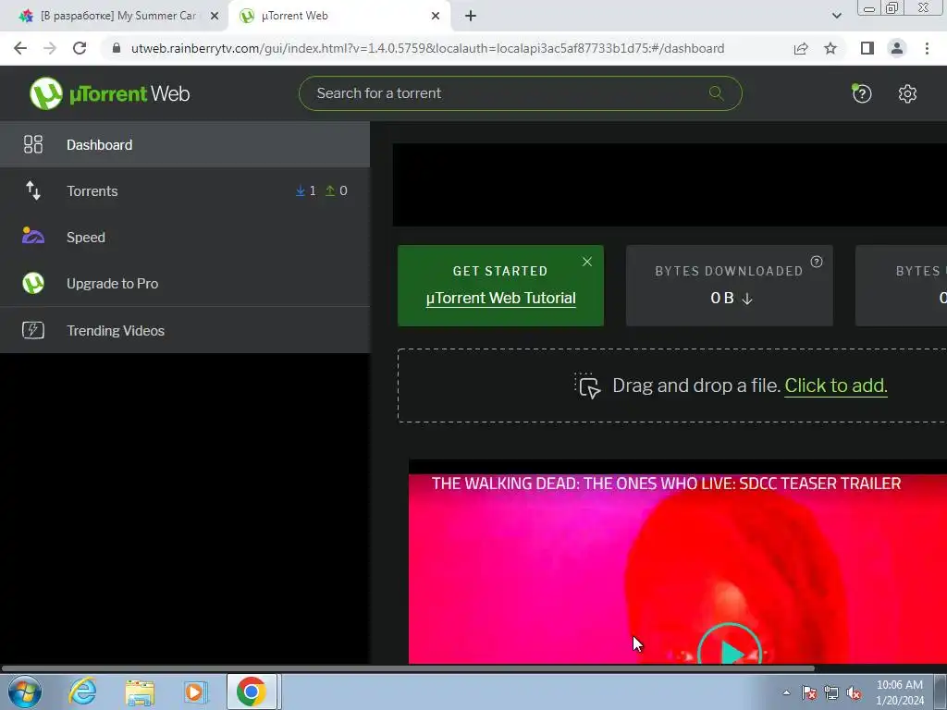Screen dimensions: 947x710
Task: Share this page via share icon
Action: [801, 48]
